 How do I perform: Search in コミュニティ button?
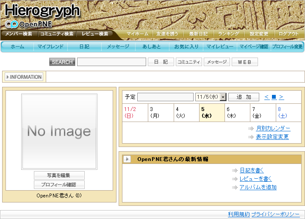(x=189, y=62)
